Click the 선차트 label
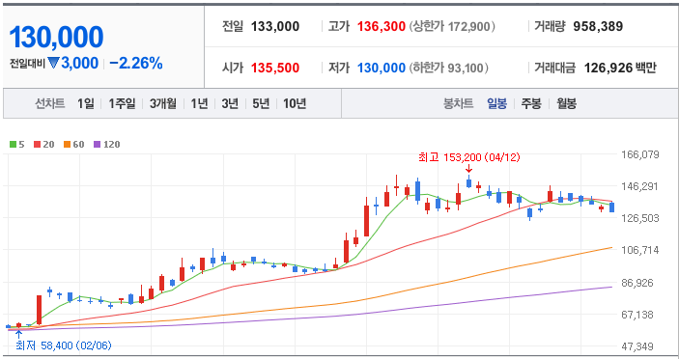679x359 pixels. (50, 104)
